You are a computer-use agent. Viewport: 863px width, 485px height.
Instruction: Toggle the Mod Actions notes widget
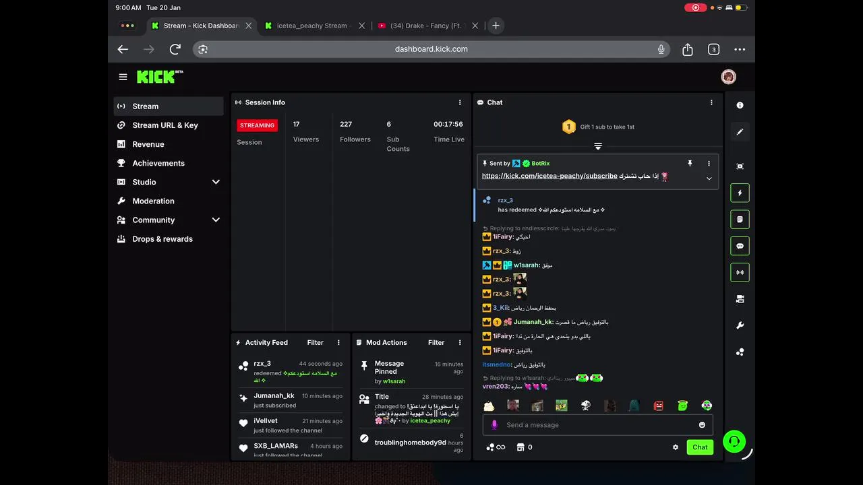tap(740, 219)
